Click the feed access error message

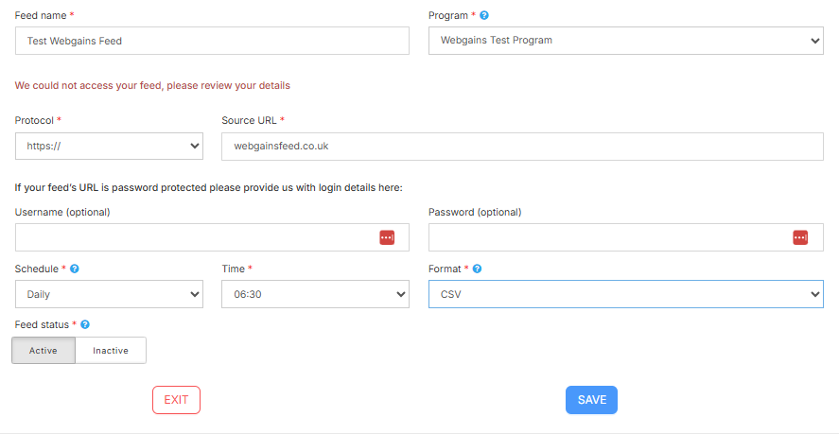tap(152, 85)
